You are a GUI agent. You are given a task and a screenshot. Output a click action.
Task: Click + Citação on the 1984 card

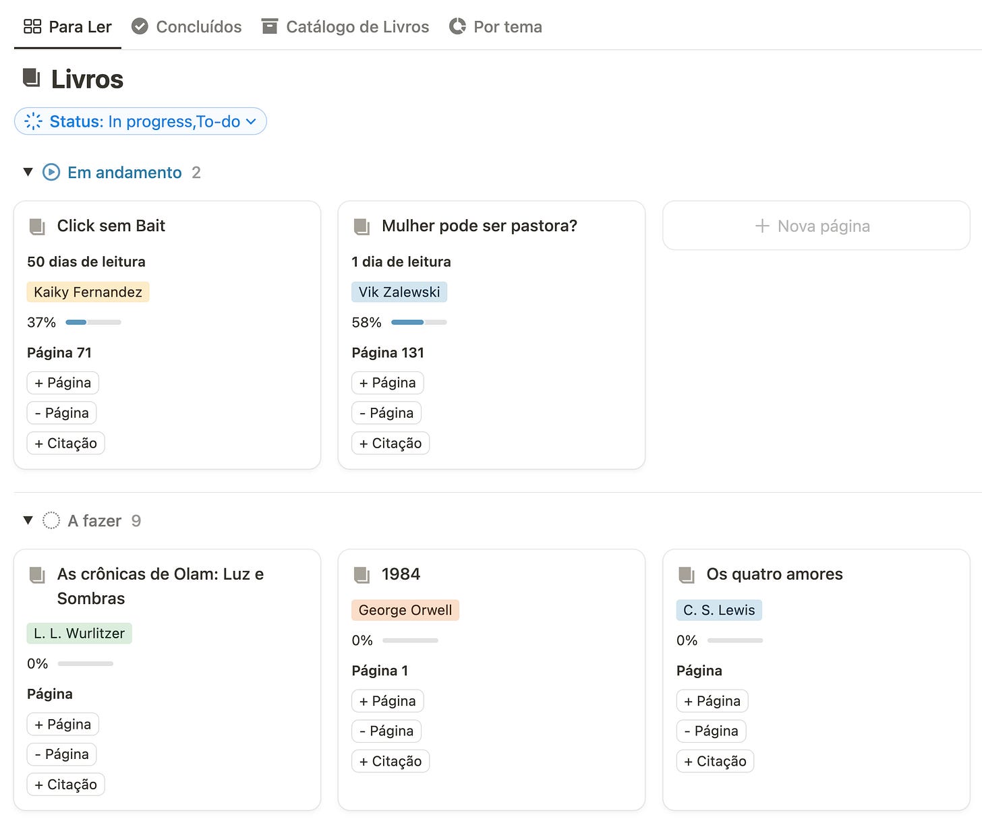point(391,762)
